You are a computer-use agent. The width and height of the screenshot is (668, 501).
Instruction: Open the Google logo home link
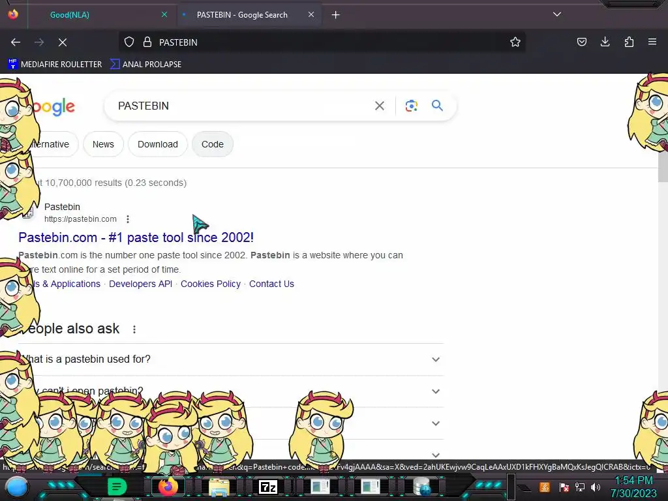click(53, 106)
